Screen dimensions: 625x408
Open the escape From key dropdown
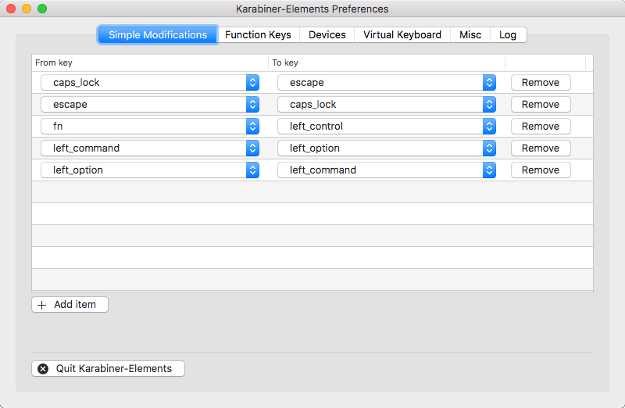150,105
